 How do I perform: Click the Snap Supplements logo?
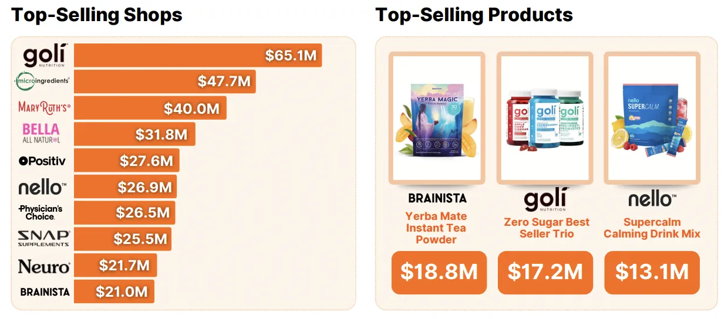tap(43, 238)
